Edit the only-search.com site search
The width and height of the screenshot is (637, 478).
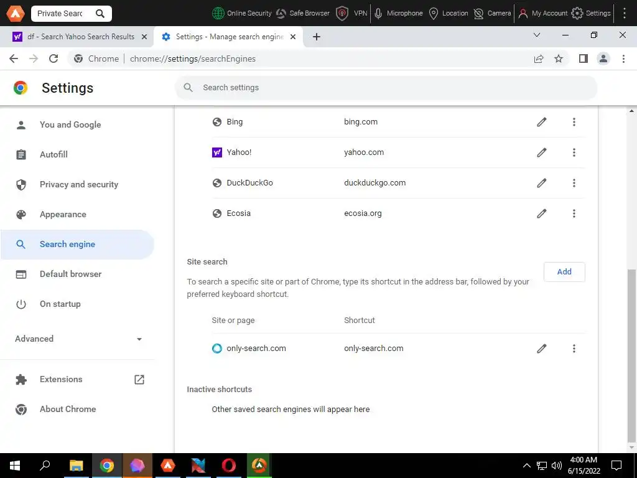(542, 349)
